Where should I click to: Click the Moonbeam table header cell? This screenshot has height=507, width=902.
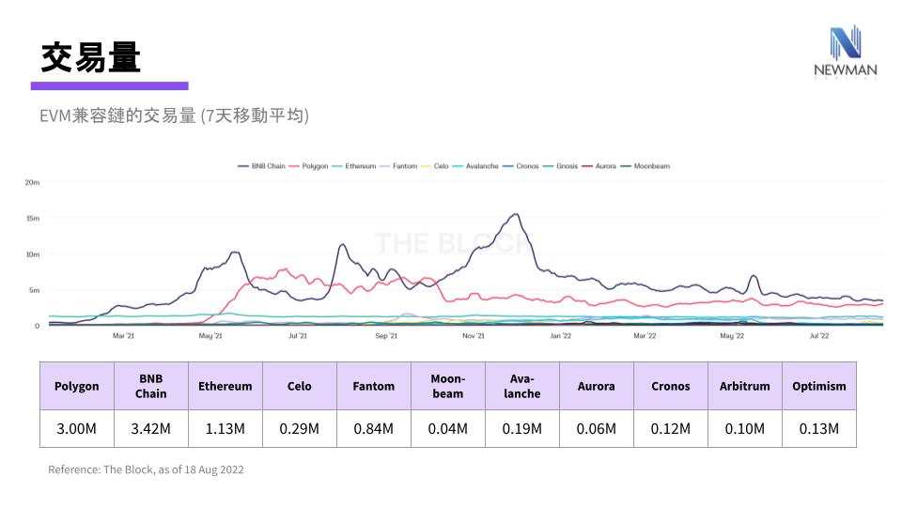tap(448, 386)
